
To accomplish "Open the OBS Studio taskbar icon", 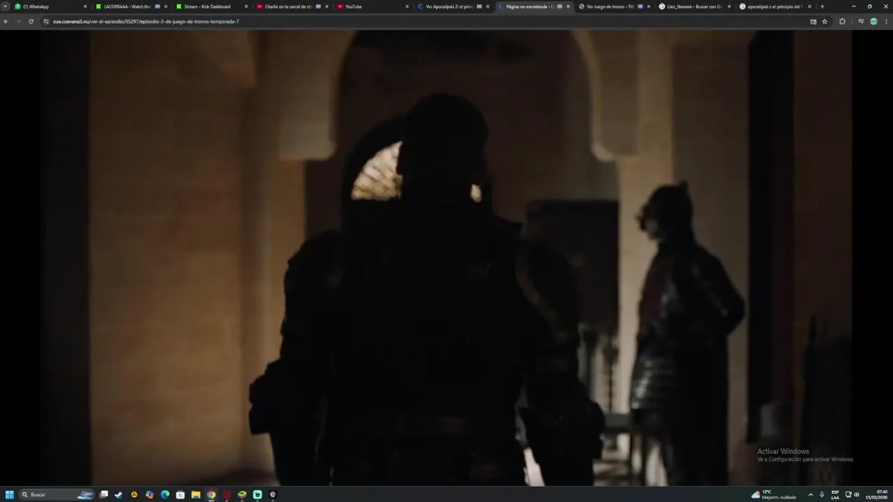I will (x=273, y=494).
